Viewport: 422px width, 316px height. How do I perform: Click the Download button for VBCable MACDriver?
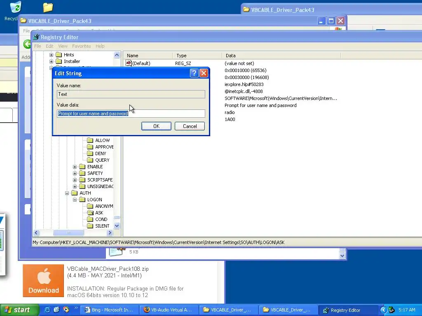43,281
